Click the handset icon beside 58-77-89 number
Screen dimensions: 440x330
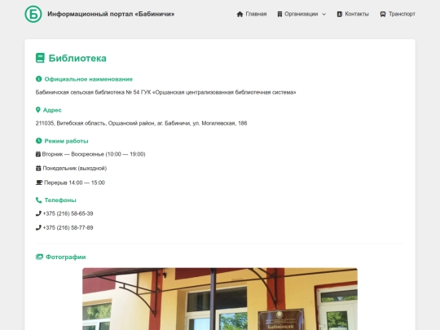(x=38, y=227)
